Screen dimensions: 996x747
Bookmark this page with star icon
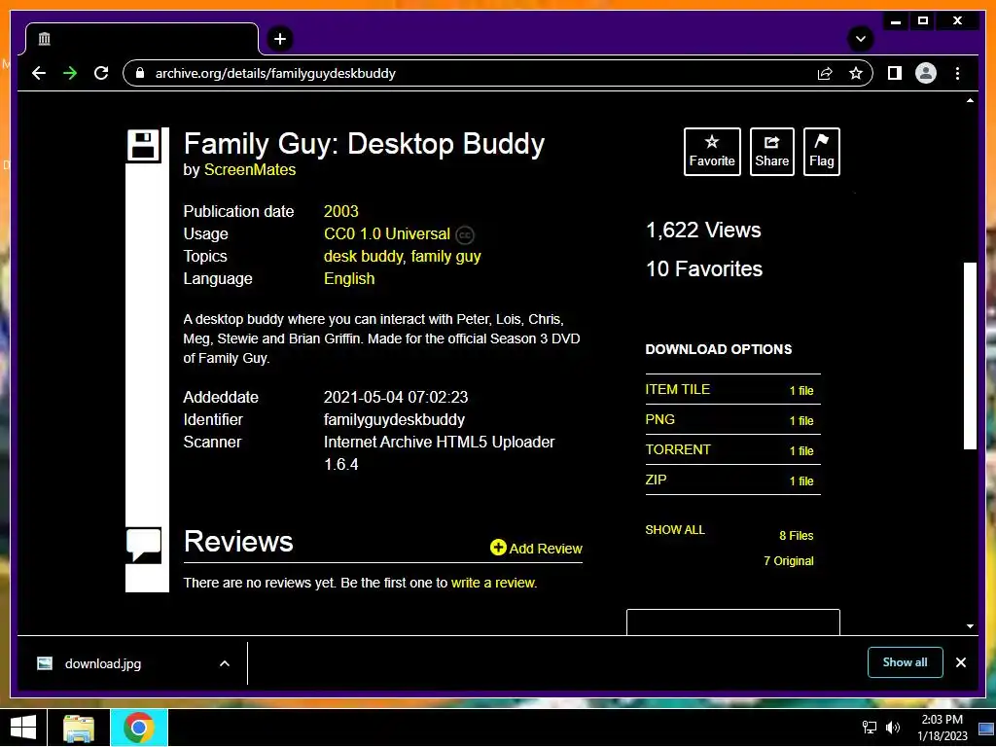coord(856,73)
